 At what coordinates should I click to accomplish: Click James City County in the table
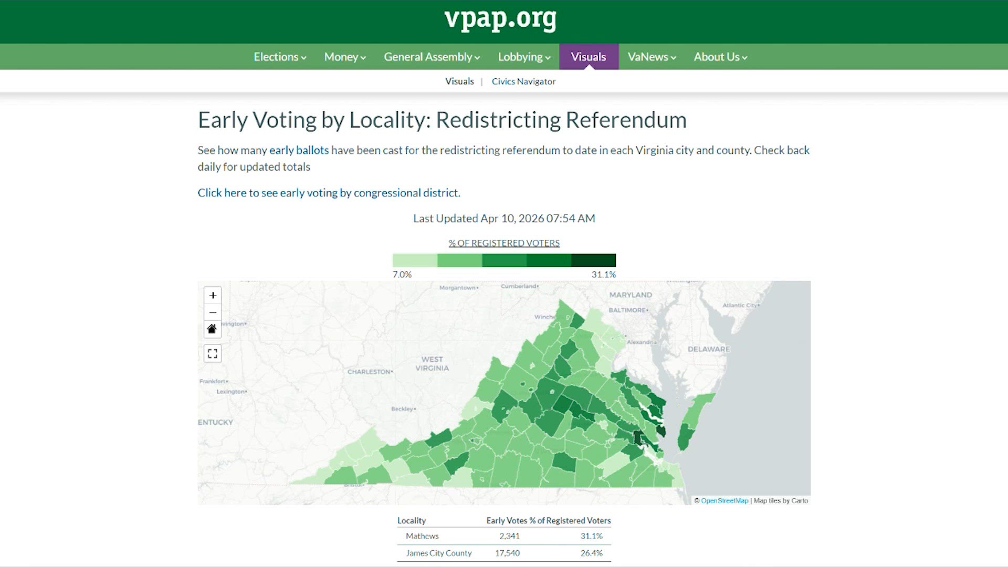tap(439, 553)
